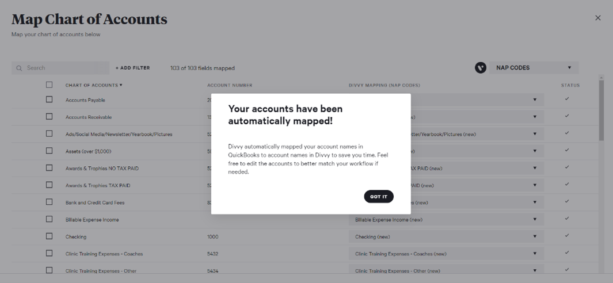Click the vertical scrollbar thumb
613x283 pixels.
click(x=601, y=109)
